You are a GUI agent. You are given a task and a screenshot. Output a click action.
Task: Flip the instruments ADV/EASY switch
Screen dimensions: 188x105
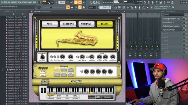click(x=42, y=57)
